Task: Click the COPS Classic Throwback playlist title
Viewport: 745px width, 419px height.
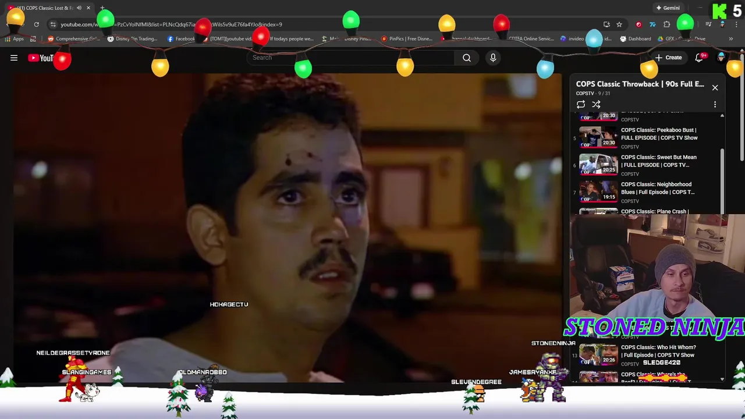Action: pos(640,84)
